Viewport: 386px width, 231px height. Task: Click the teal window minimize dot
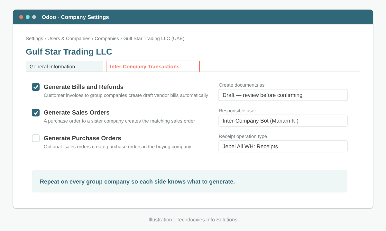click(x=28, y=17)
